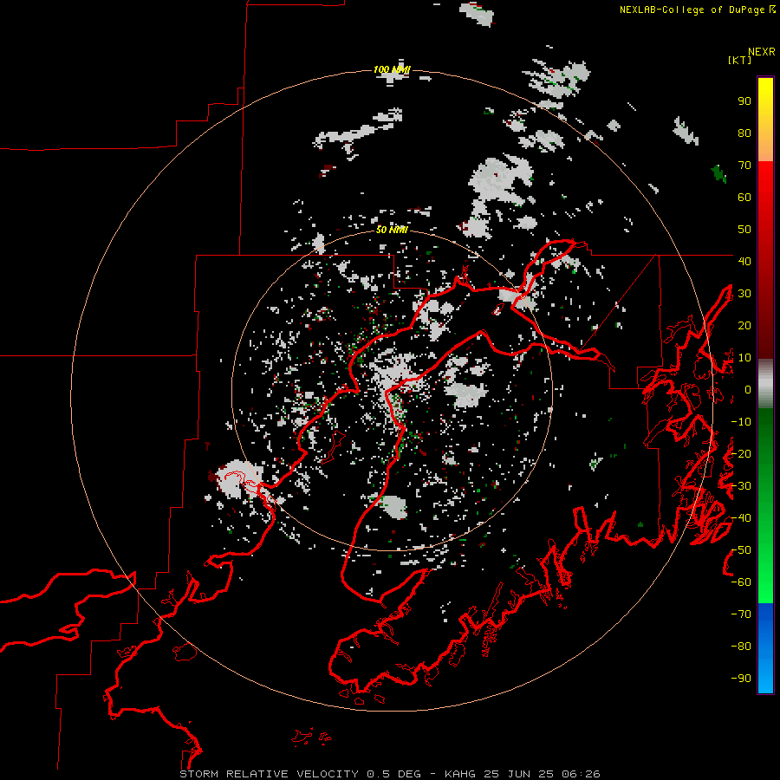Click the -40 value on the velocity scale
The image size is (780, 780).
[741, 518]
